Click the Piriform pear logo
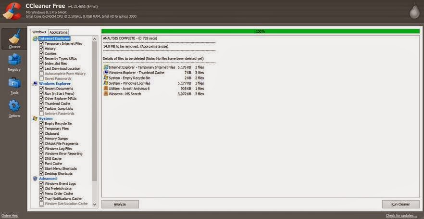The image size is (424, 219). click(x=414, y=12)
